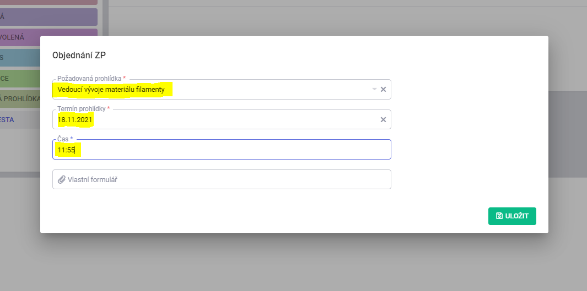Select the purple sidebar item ending in Á
Image resolution: width=587 pixels, height=291 pixels.
click(x=49, y=17)
